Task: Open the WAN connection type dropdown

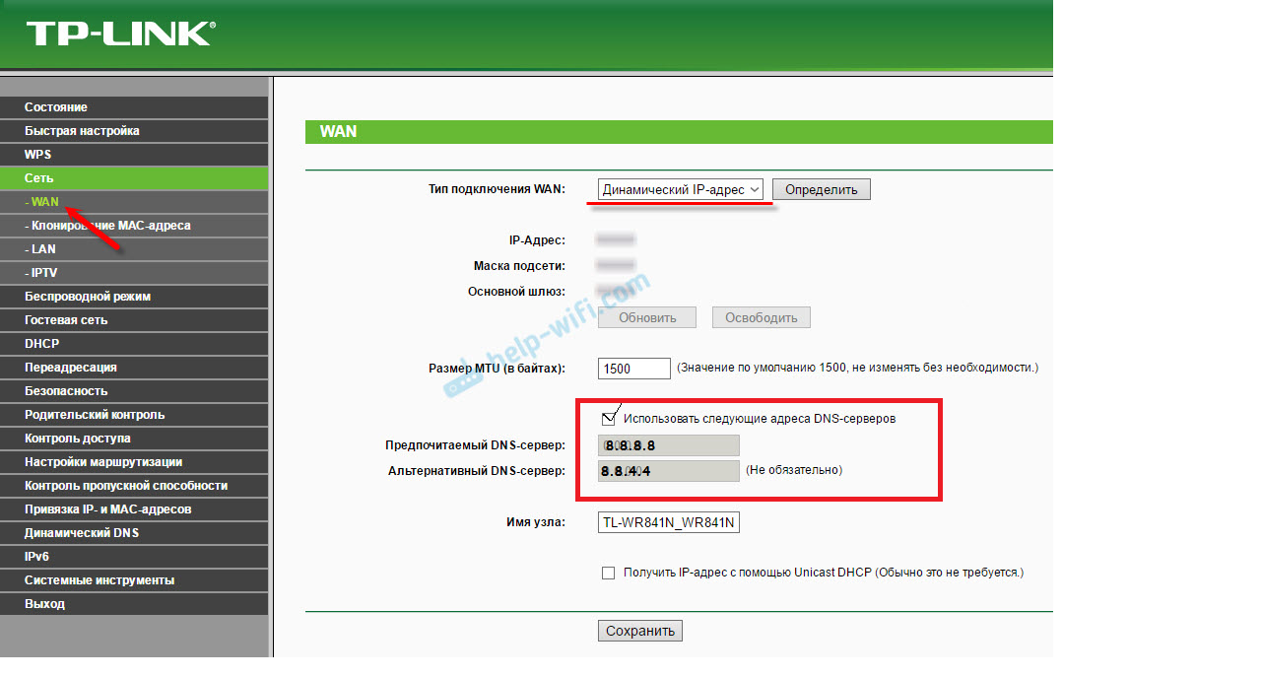Action: (x=679, y=189)
